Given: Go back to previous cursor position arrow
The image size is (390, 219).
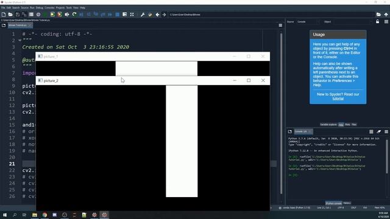Looking at the screenshot, I should pyautogui.click(x=157, y=15).
